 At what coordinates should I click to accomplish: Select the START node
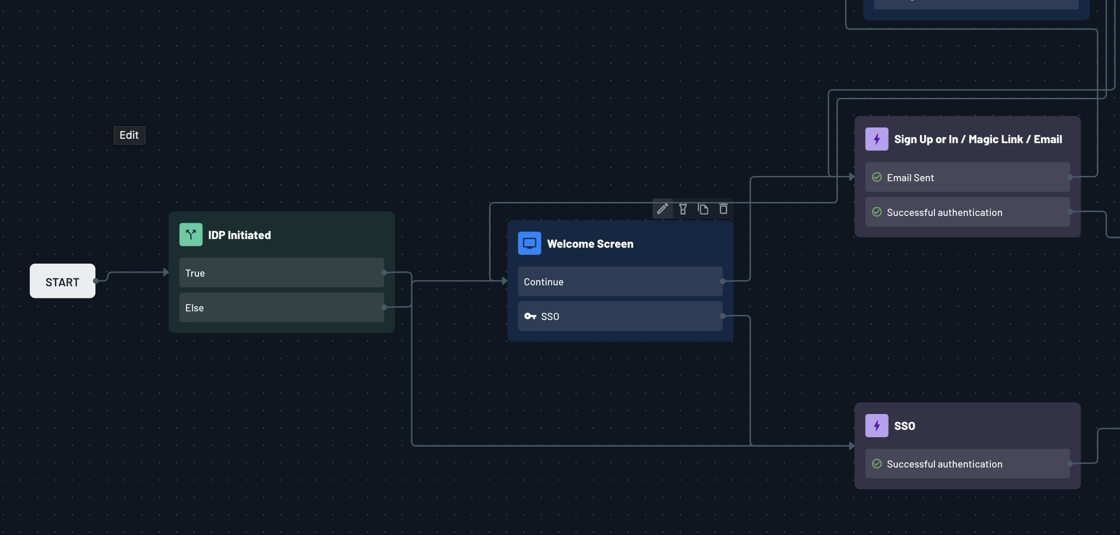[63, 281]
